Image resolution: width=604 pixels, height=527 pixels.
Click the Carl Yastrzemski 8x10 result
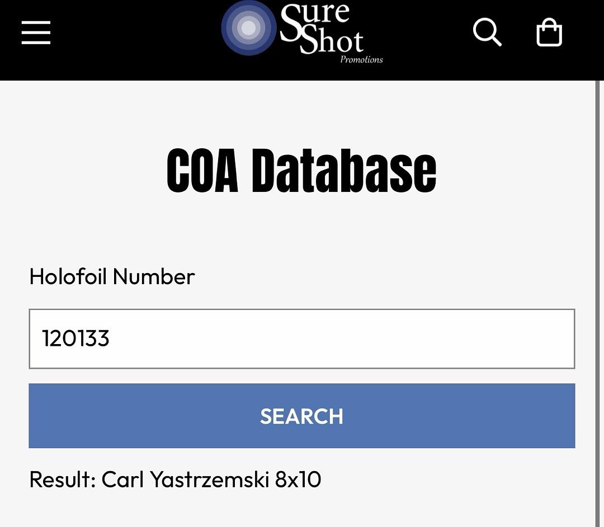tap(211, 479)
